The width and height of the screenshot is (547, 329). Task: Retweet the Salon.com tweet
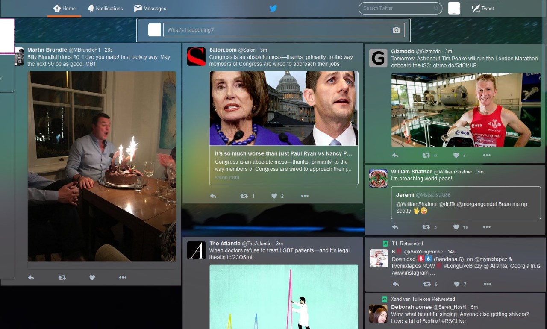coord(244,196)
